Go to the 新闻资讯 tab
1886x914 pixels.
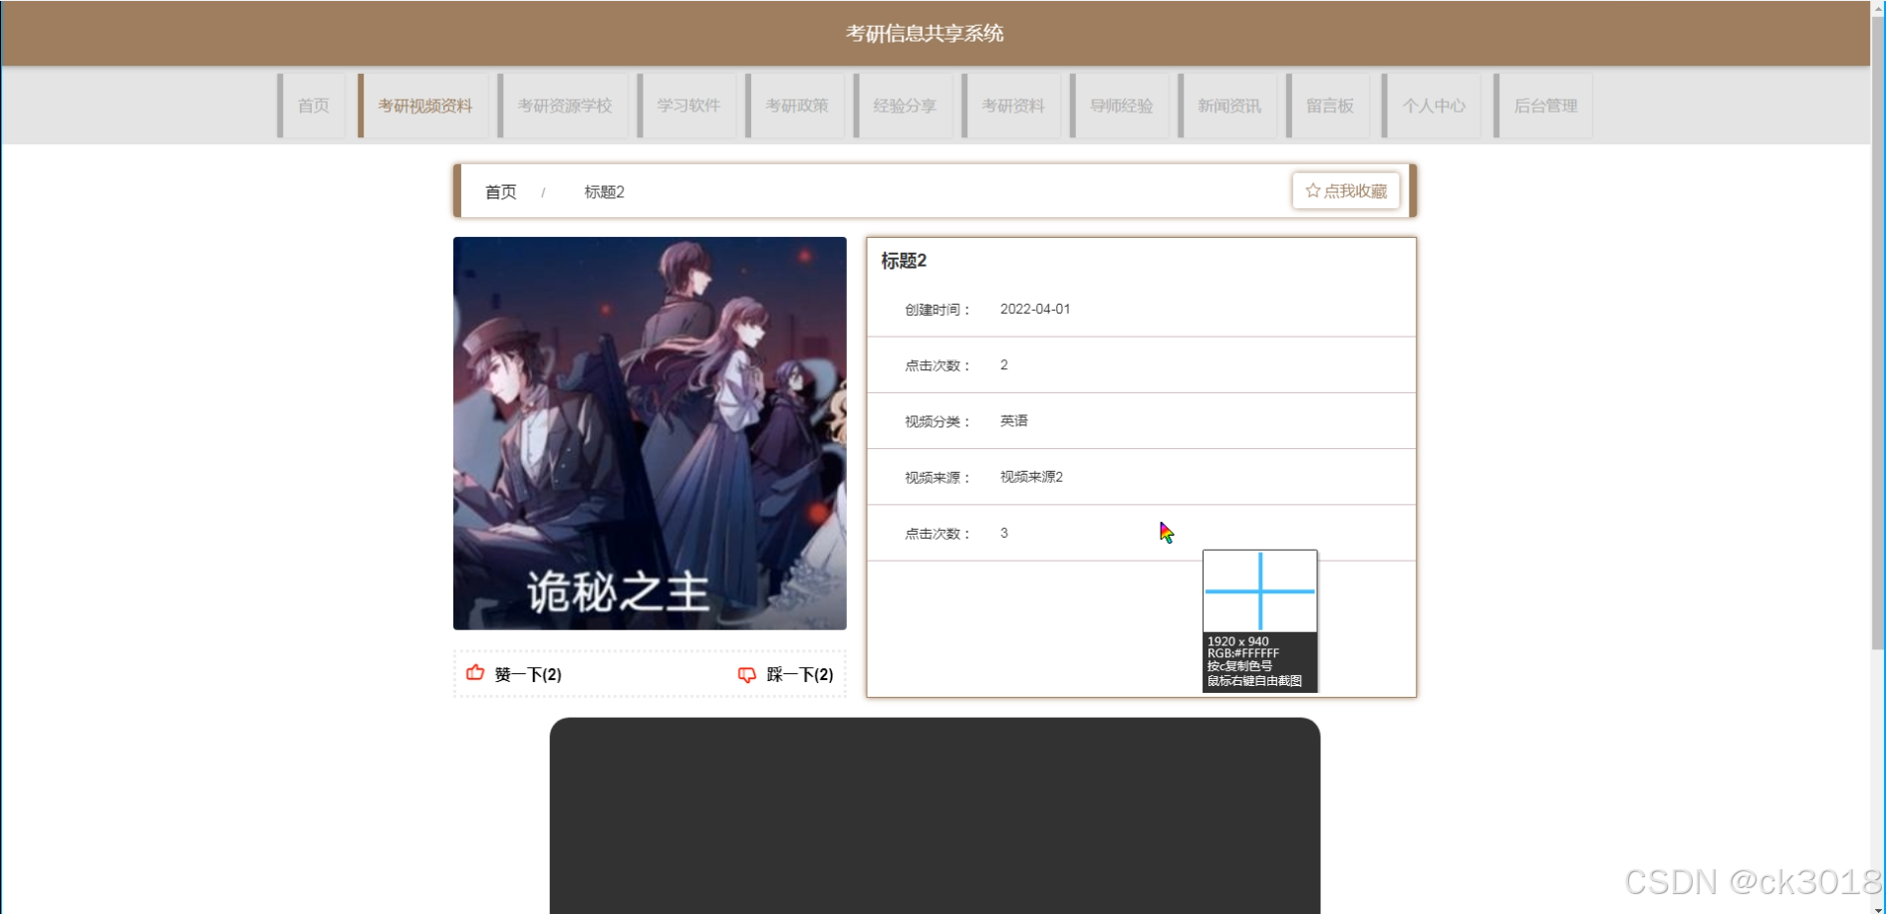[x=1228, y=106]
